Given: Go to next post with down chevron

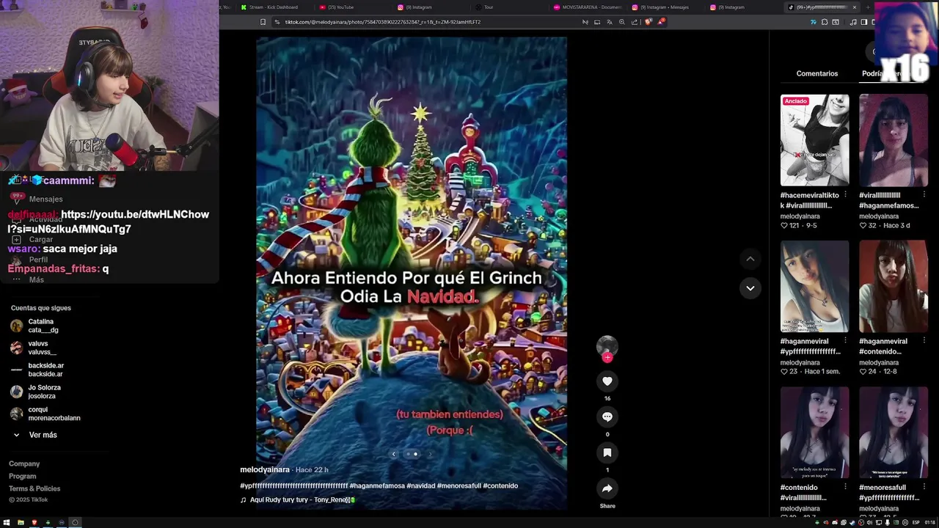Looking at the screenshot, I should point(750,288).
